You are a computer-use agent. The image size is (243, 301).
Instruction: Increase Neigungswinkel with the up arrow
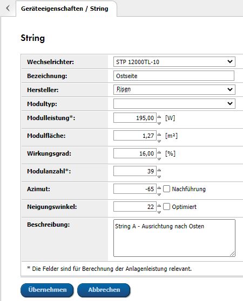coord(159,205)
